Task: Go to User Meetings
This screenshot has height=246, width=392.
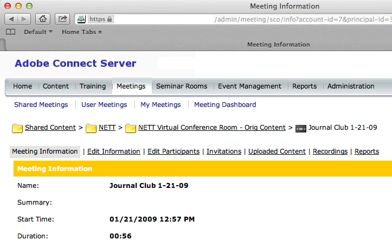Action: coord(104,105)
